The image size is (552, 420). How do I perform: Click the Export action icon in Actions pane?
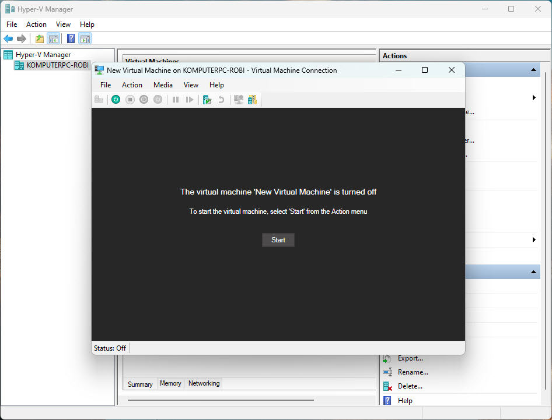tap(387, 358)
